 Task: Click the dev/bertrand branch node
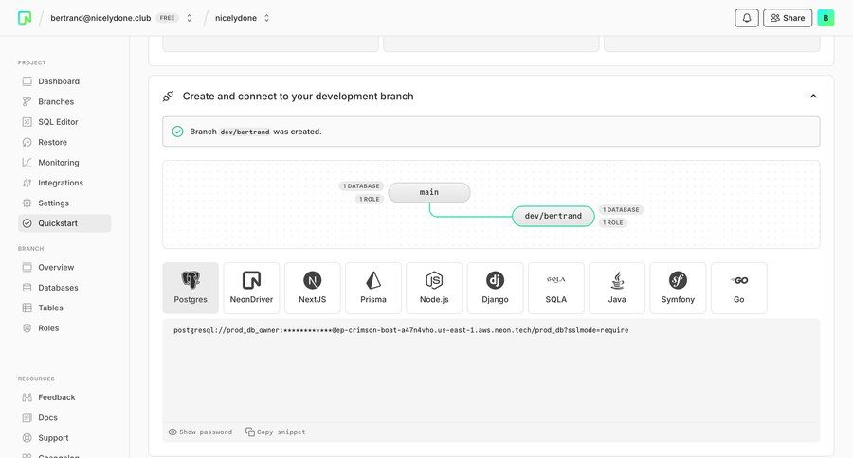click(554, 217)
